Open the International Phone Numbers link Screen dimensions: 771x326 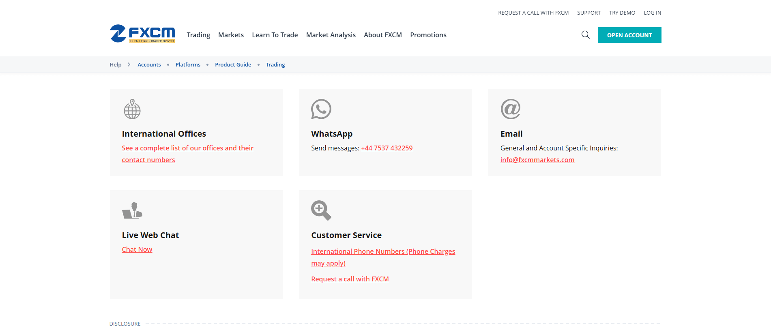[383, 257]
